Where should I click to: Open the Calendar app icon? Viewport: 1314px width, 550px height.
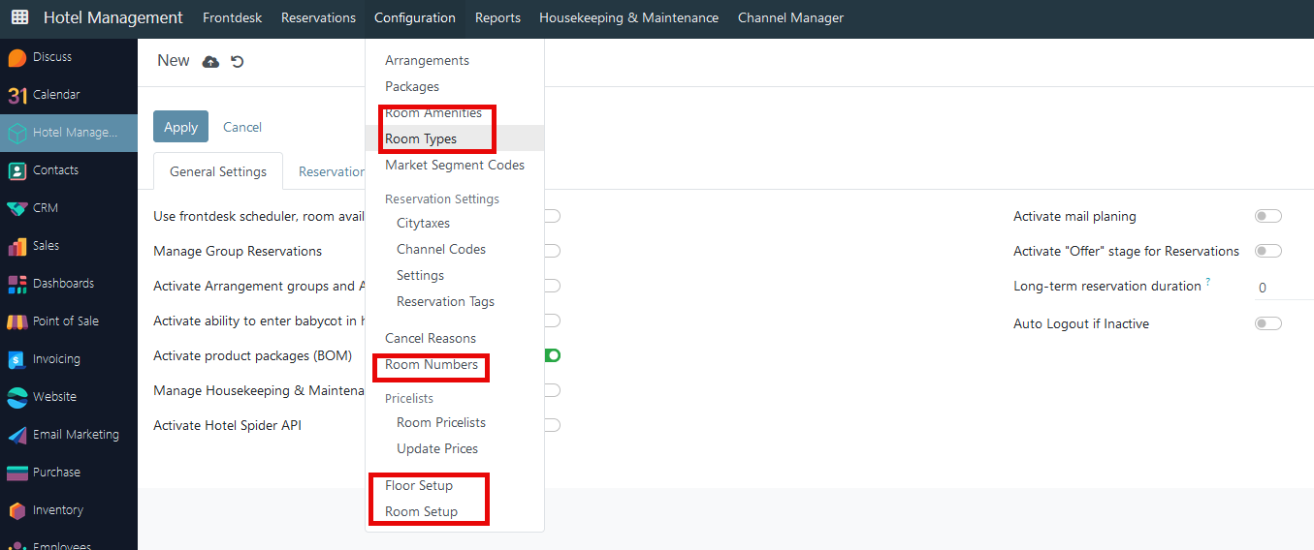[x=16, y=95]
